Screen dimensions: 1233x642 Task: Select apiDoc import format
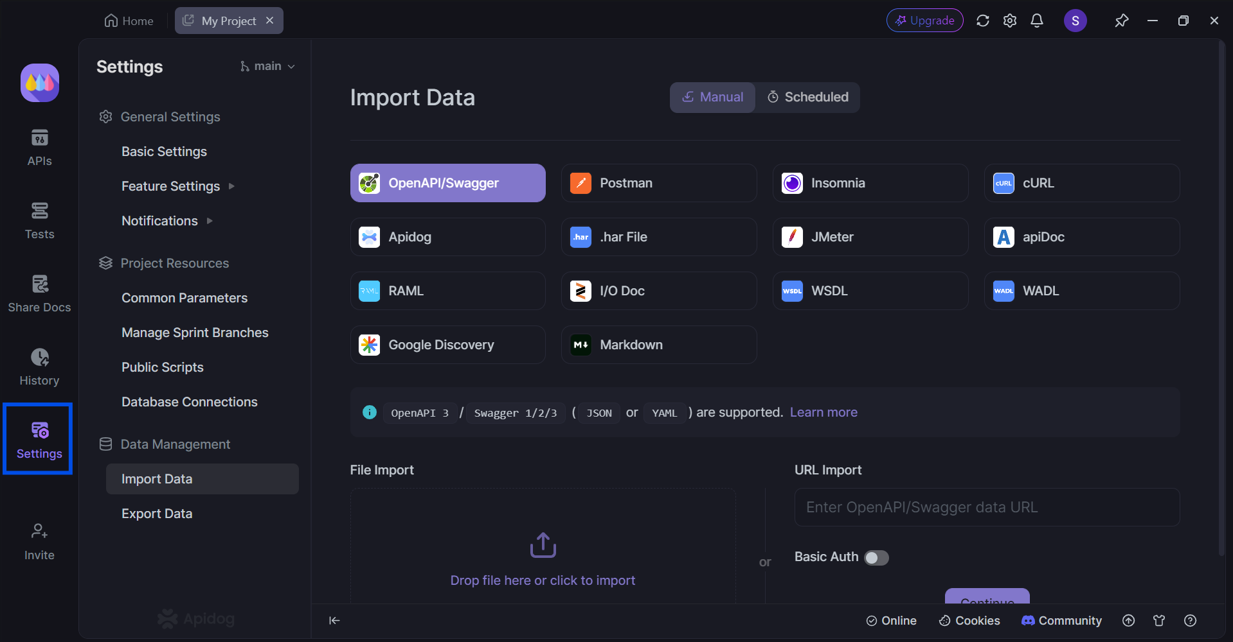coord(1082,237)
